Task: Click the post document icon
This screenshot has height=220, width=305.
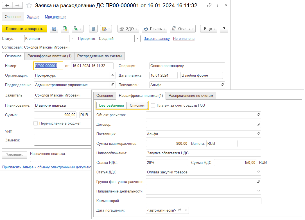Action: pyautogui.click(x=65, y=29)
